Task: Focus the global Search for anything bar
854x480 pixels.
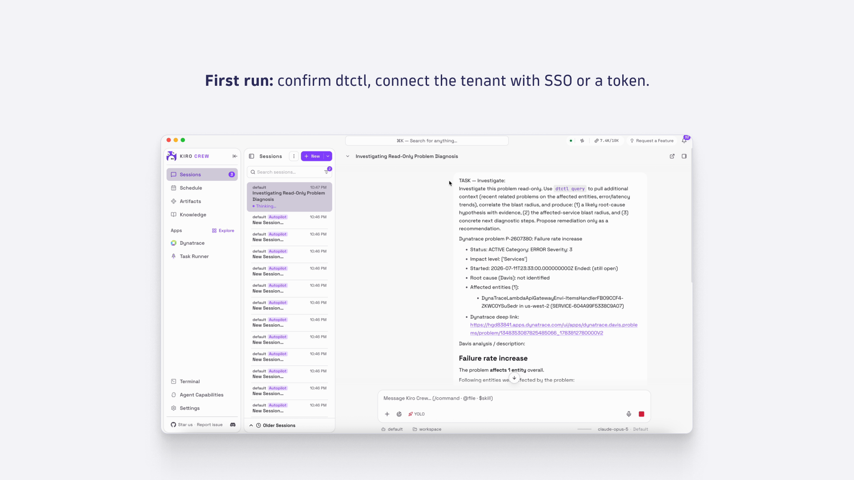Action: click(427, 140)
